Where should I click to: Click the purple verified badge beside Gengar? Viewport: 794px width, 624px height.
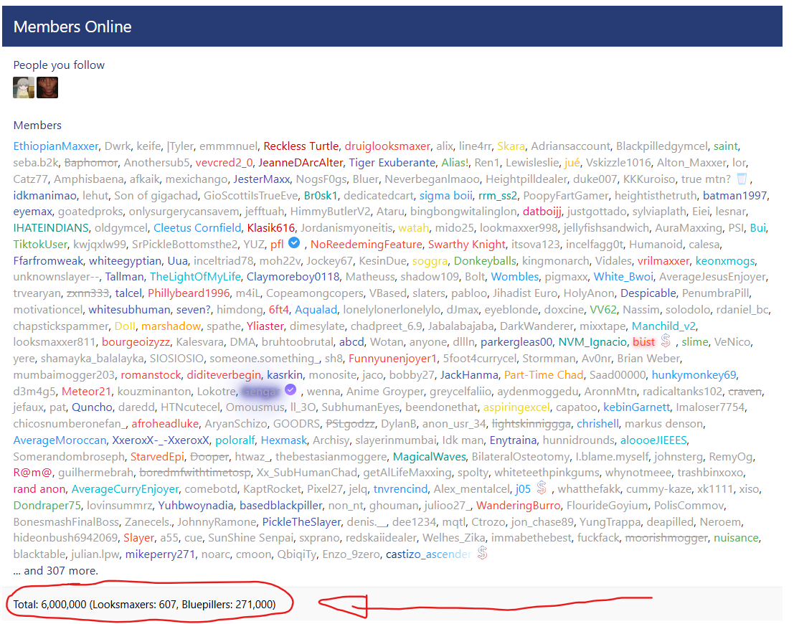click(290, 390)
